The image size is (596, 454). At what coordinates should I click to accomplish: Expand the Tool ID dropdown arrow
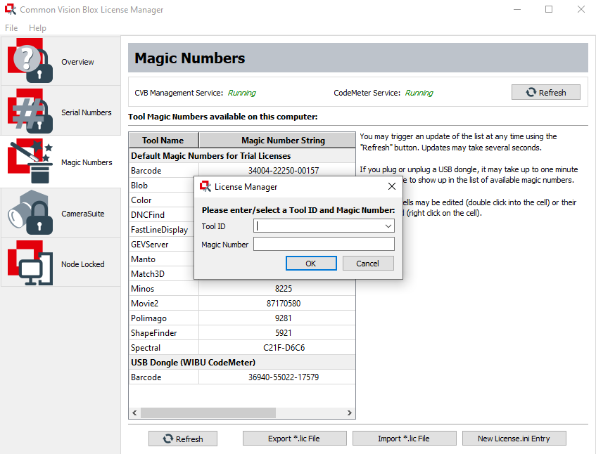click(388, 226)
